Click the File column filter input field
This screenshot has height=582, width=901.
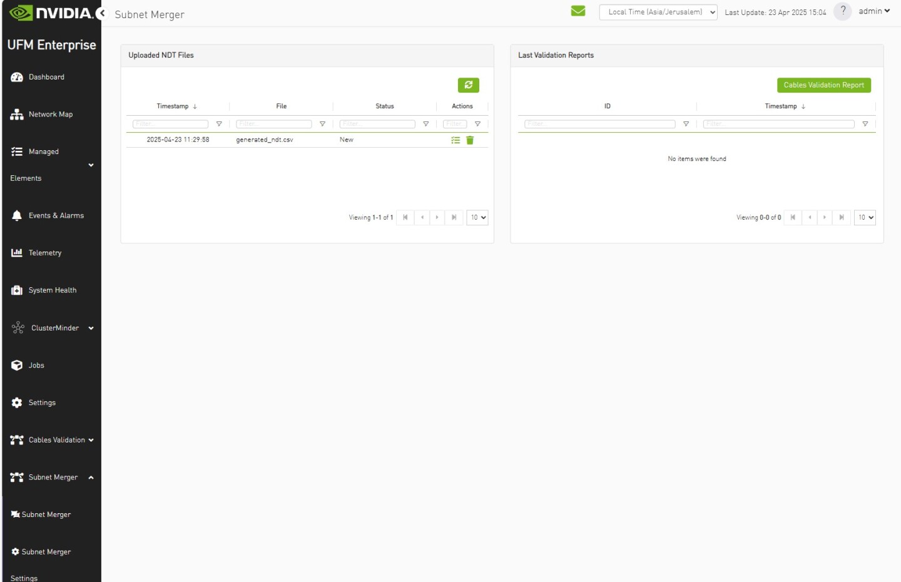coord(273,124)
